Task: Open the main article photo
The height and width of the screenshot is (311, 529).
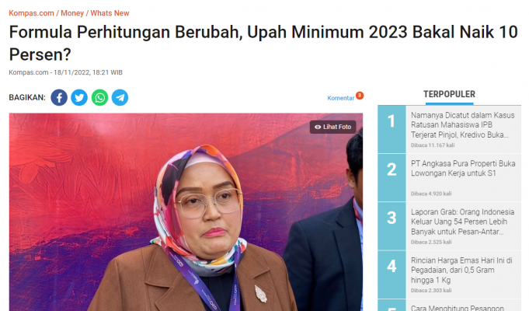Action: pos(186,212)
